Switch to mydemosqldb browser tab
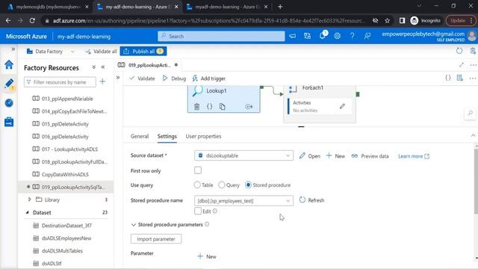The height and width of the screenshot is (269, 478). (49, 7)
